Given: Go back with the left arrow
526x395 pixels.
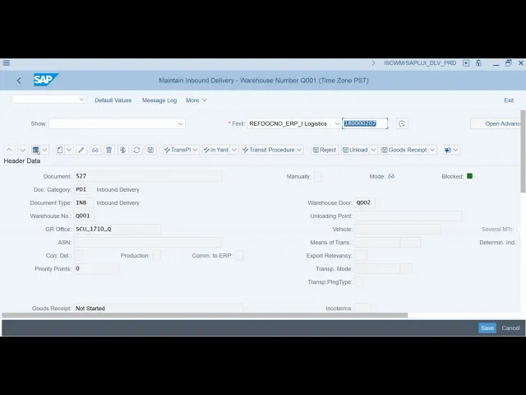Looking at the screenshot, I should click(x=19, y=81).
